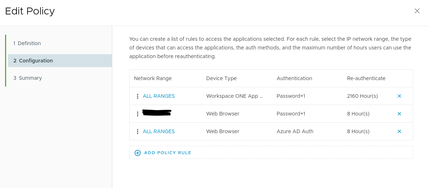428x188 pixels.
Task: Open ALL RANGES link in Azure AD Auth row
Action: click(159, 131)
